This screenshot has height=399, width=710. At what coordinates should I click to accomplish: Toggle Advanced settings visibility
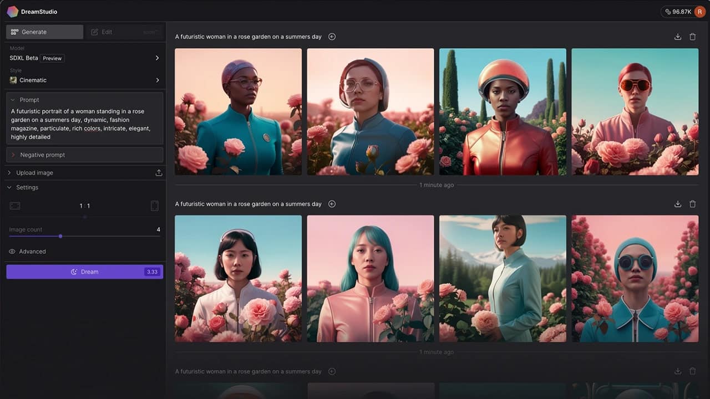point(12,252)
